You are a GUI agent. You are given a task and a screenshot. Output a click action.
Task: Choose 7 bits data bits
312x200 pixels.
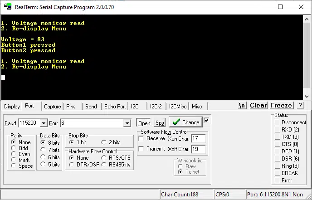(x=50, y=150)
